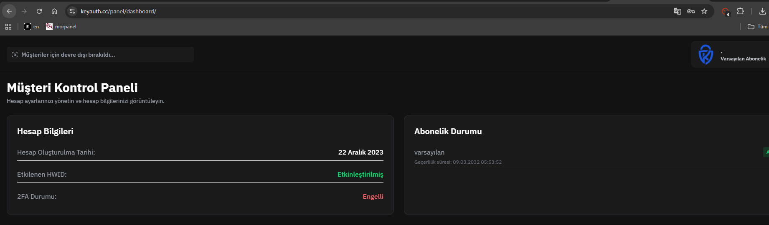Click green Etkinleştirilmiş HWID status
This screenshot has height=225, width=769.
point(360,174)
